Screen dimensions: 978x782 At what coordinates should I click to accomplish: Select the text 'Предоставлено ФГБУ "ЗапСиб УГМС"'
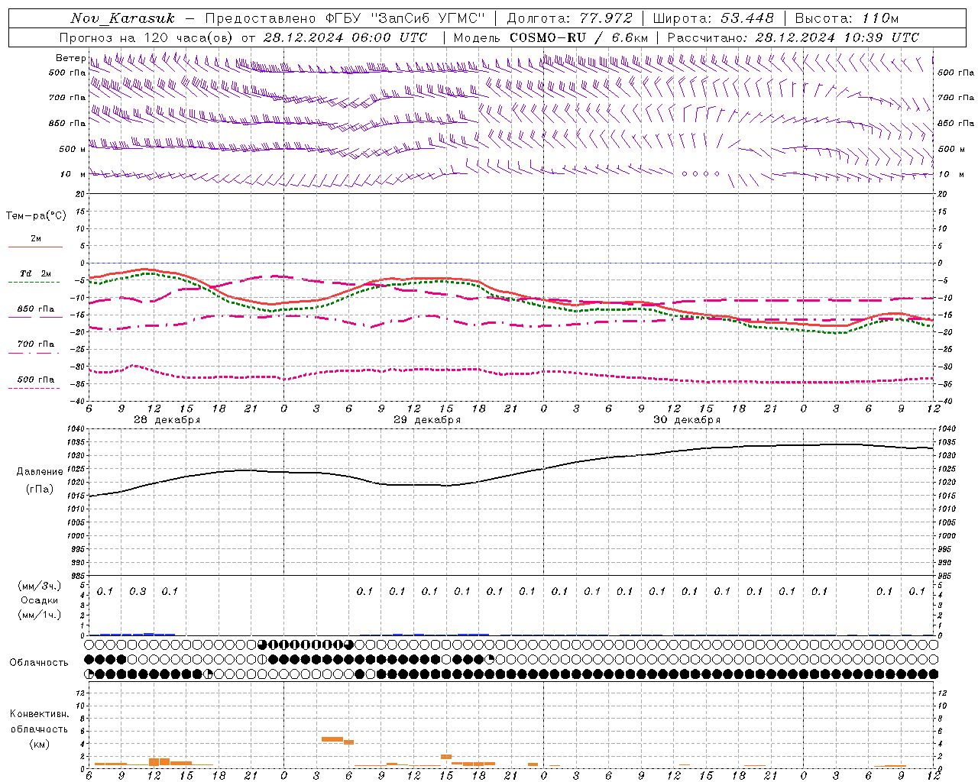tap(345, 18)
